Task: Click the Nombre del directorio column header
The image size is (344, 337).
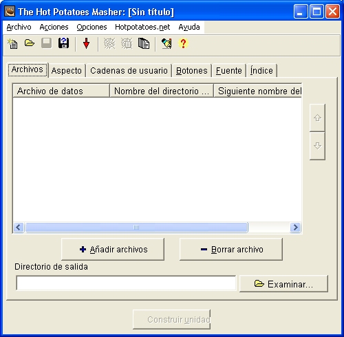Action: pos(162,91)
